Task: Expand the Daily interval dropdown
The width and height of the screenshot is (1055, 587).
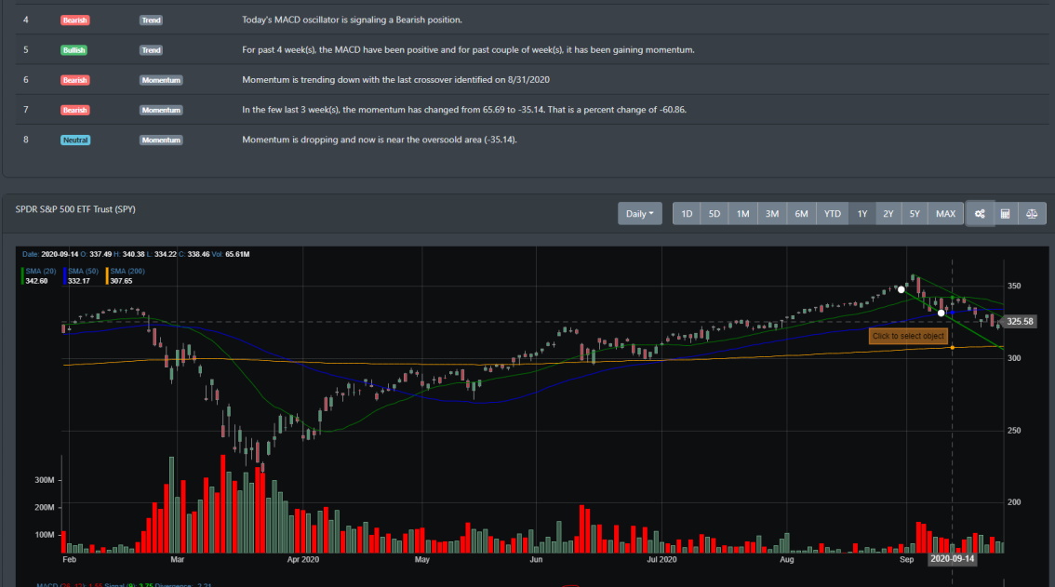Action: coord(640,214)
